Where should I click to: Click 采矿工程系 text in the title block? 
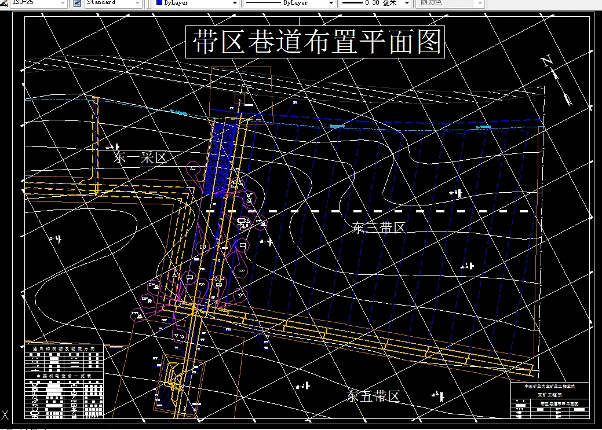tap(550, 395)
